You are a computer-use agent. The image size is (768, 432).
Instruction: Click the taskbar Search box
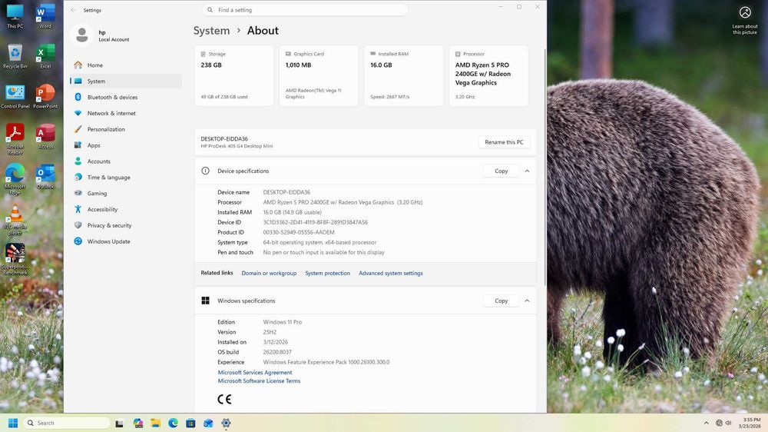point(67,423)
